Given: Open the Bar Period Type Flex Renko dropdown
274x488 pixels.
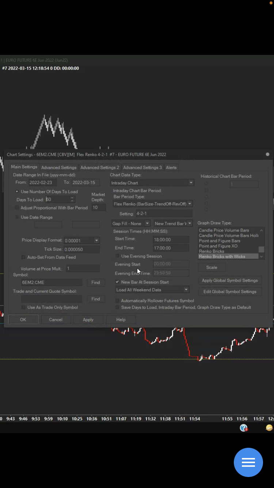Looking at the screenshot, I should tap(190, 204).
